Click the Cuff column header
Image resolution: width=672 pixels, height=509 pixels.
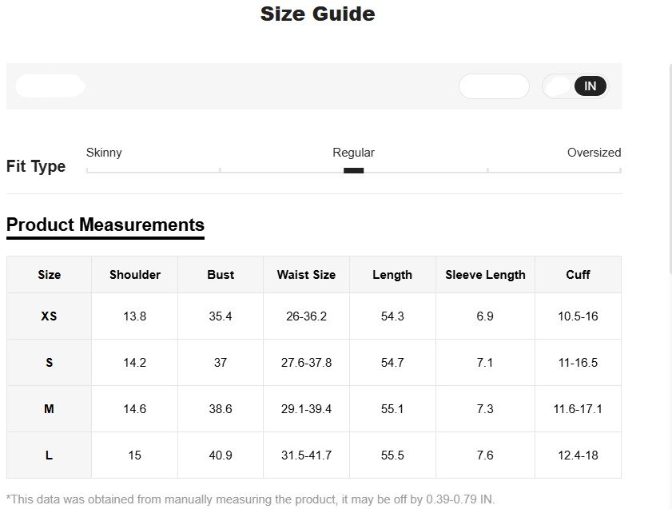click(578, 274)
